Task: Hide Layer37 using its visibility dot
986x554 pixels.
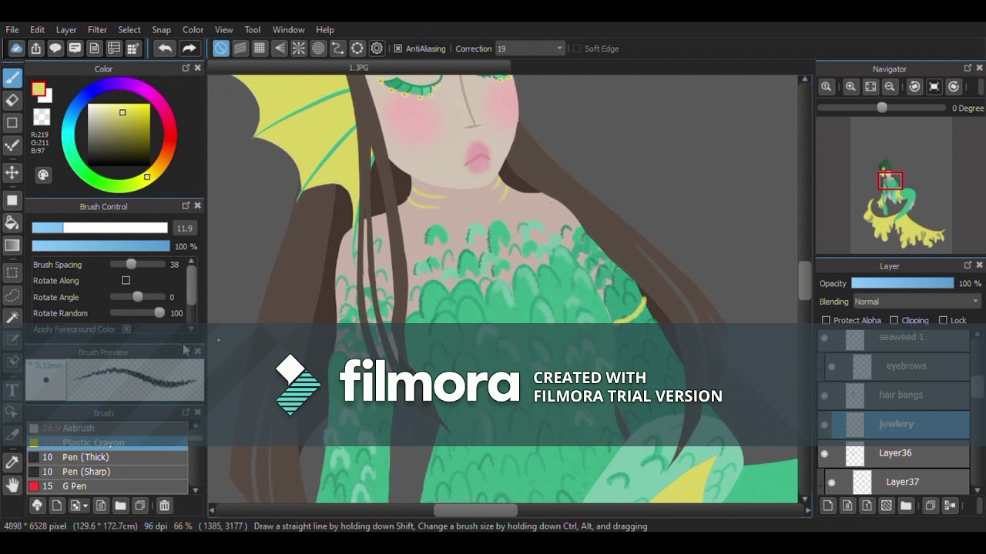Action: coord(831,483)
